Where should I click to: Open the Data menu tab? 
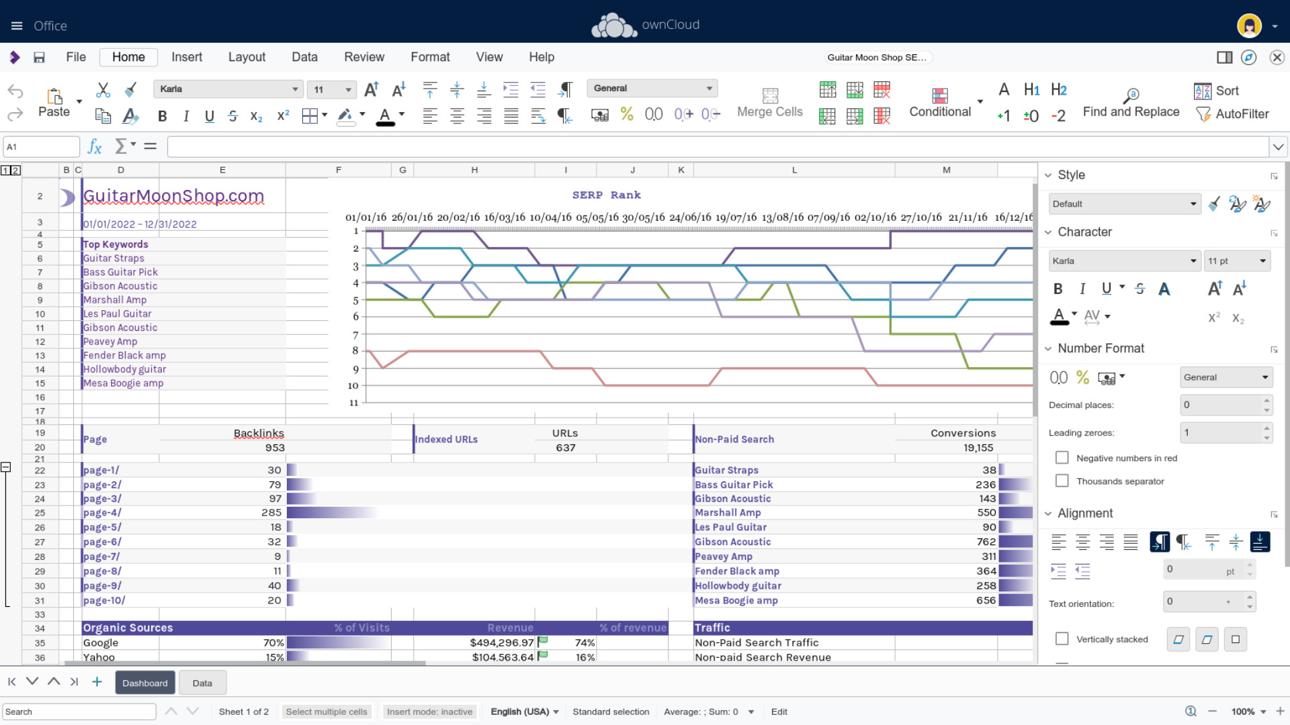pos(304,57)
